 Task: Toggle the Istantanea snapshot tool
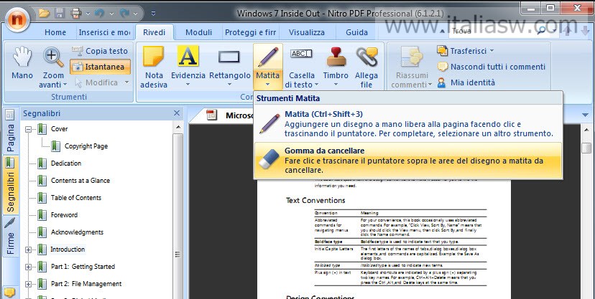tap(100, 67)
